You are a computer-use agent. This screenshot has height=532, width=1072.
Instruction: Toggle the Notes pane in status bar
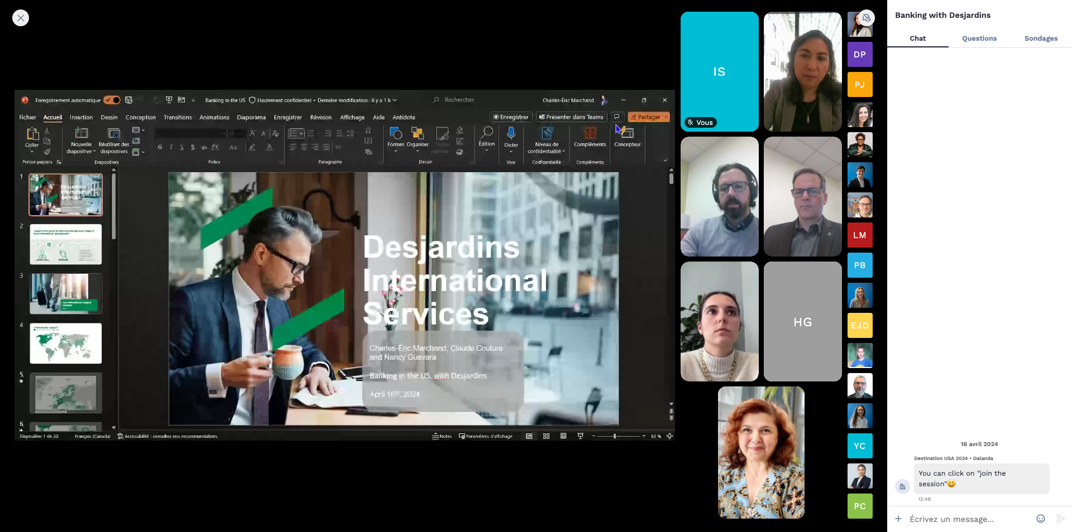(442, 436)
